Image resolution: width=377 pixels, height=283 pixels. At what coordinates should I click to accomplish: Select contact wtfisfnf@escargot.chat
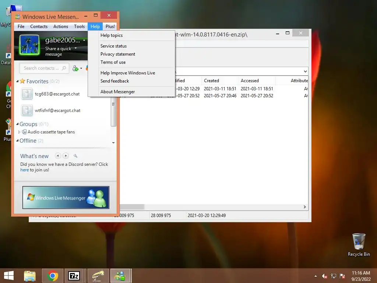[x=57, y=111]
